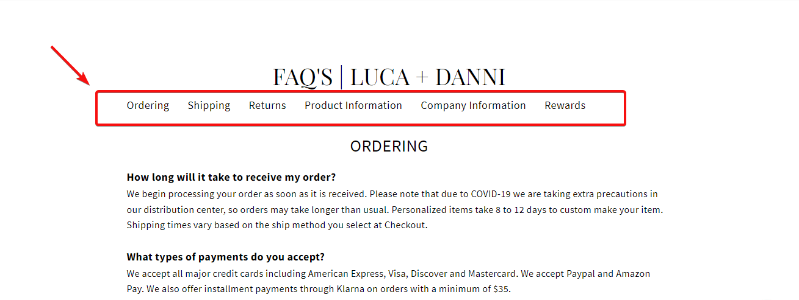The image size is (799, 300).
Task: Click the FAQ'S | LUCA + DANNI page title
Action: (x=389, y=77)
